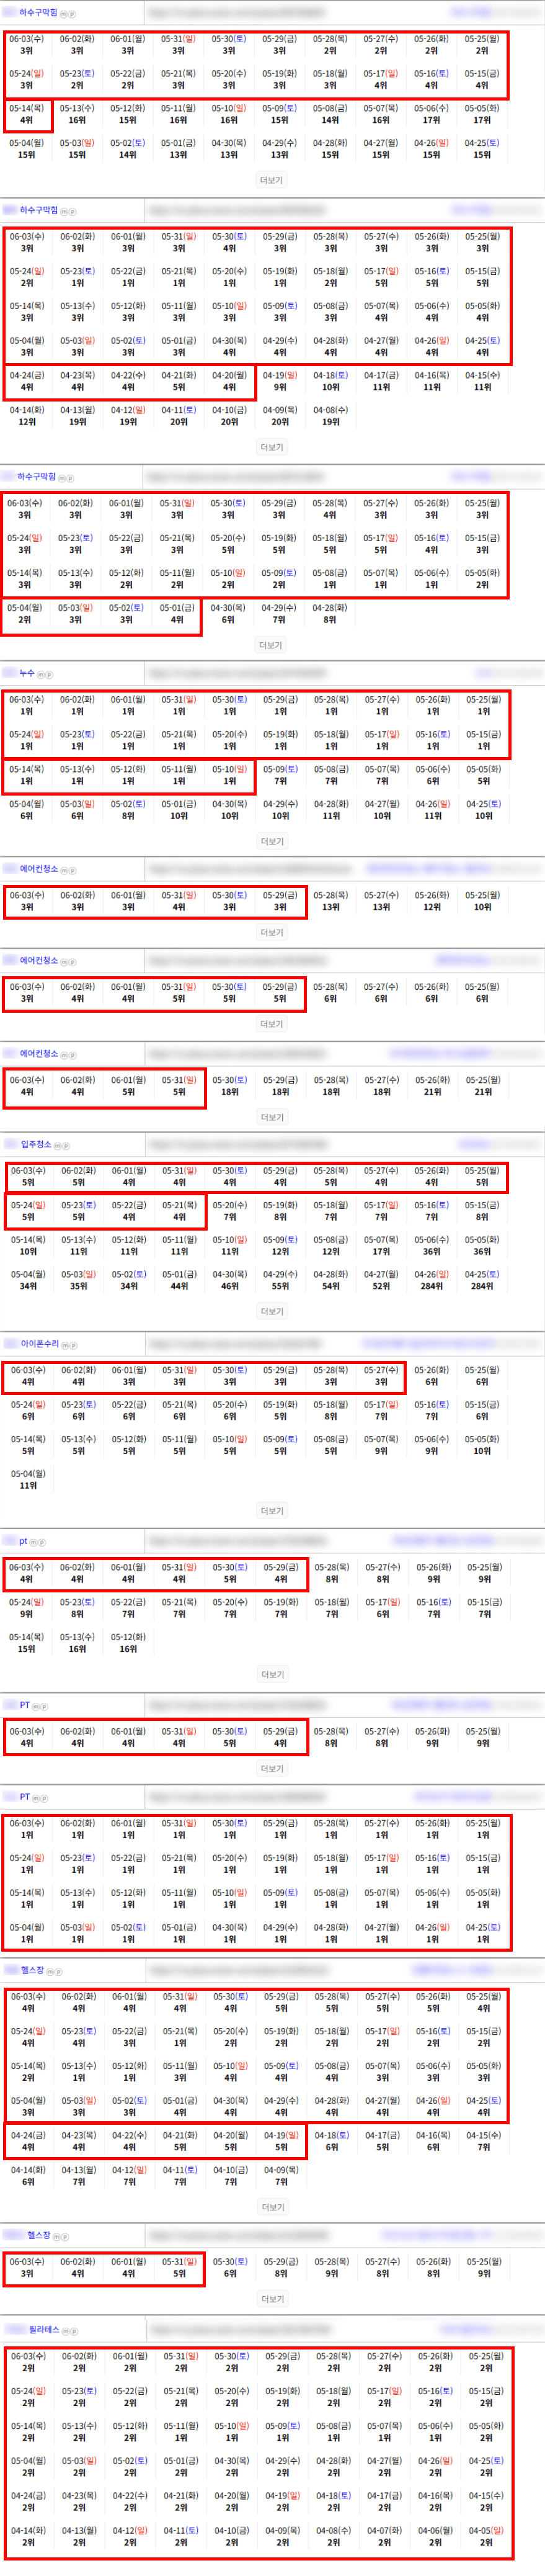
Task: Open the 필라테스 keyword link
Action: click(44, 2329)
